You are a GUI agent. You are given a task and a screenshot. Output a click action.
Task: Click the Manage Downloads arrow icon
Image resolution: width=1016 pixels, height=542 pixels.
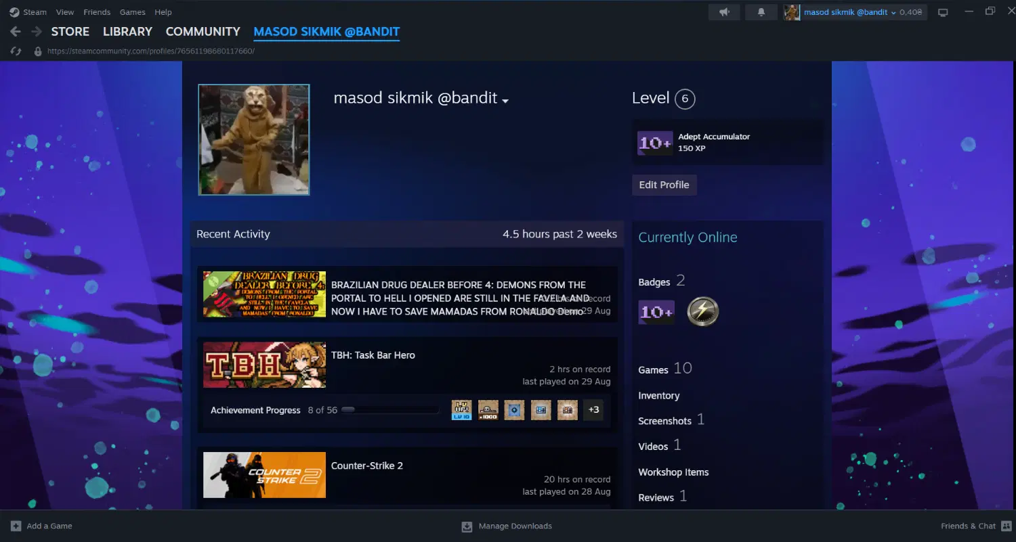tap(467, 526)
